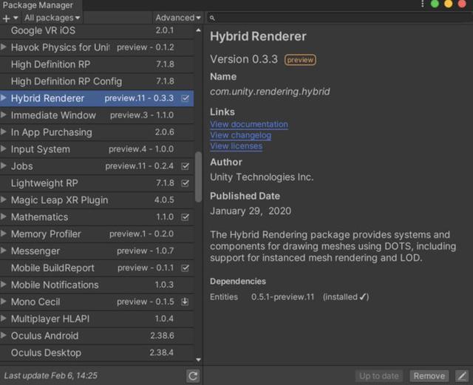Click the package list scroll up arrow

pos(198,30)
